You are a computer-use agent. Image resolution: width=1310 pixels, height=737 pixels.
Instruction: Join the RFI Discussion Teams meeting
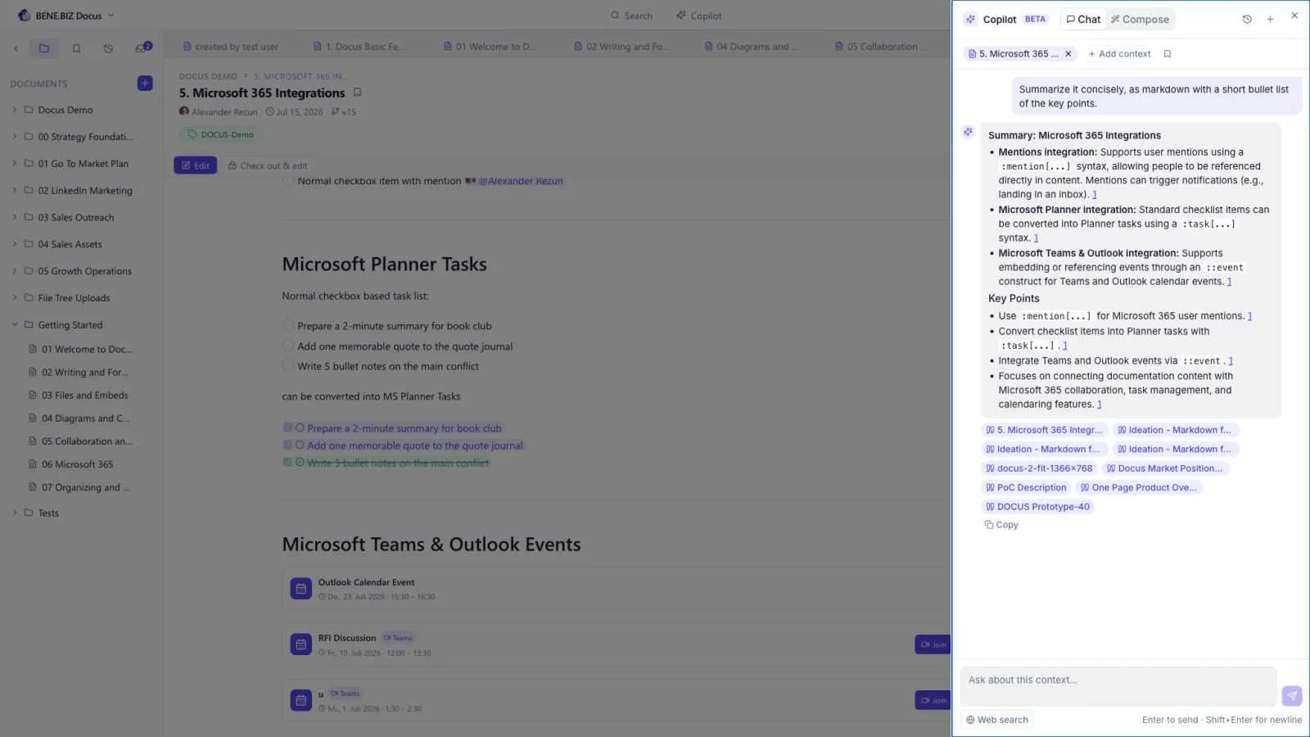(x=933, y=644)
